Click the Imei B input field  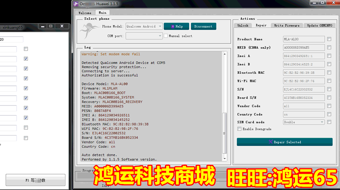click(x=304, y=64)
